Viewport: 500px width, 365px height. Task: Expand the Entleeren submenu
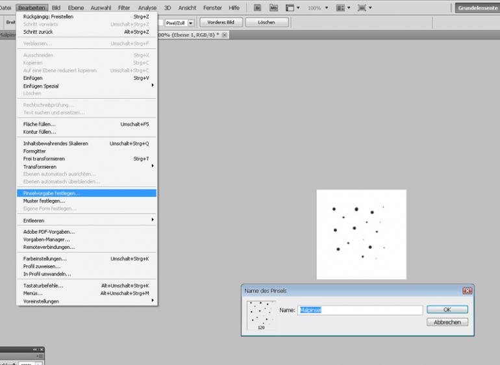(x=86, y=220)
